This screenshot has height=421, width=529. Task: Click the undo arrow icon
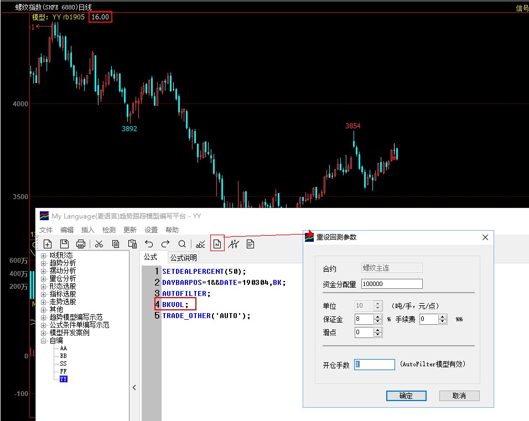(x=149, y=244)
